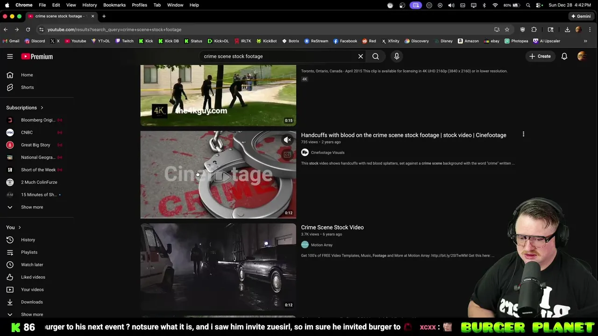The height and width of the screenshot is (336, 598).
Task: Click the Create button
Action: (x=540, y=56)
